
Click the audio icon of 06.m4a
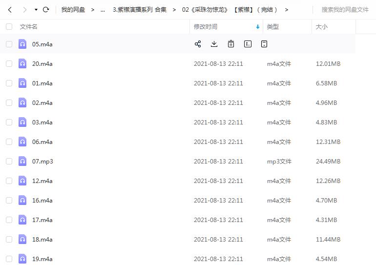(x=22, y=142)
